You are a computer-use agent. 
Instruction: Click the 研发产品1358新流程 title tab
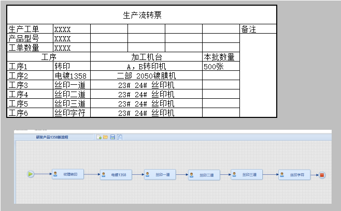tap(52, 137)
